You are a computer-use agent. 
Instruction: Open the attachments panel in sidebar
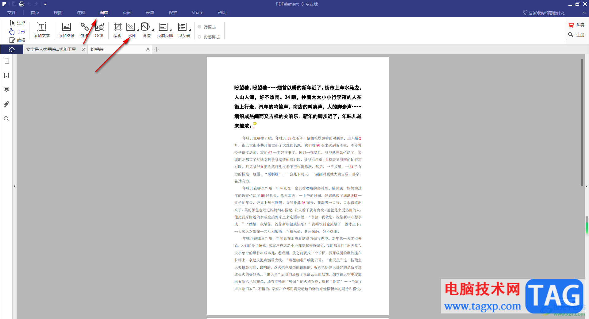tap(6, 104)
